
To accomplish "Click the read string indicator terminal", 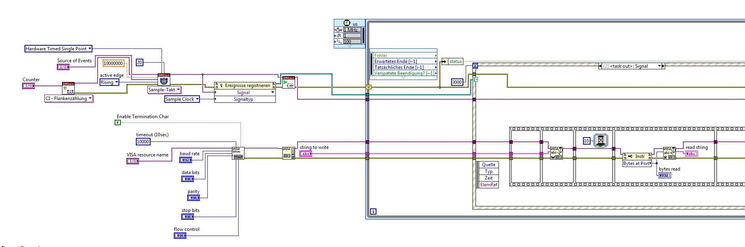I will (x=692, y=154).
